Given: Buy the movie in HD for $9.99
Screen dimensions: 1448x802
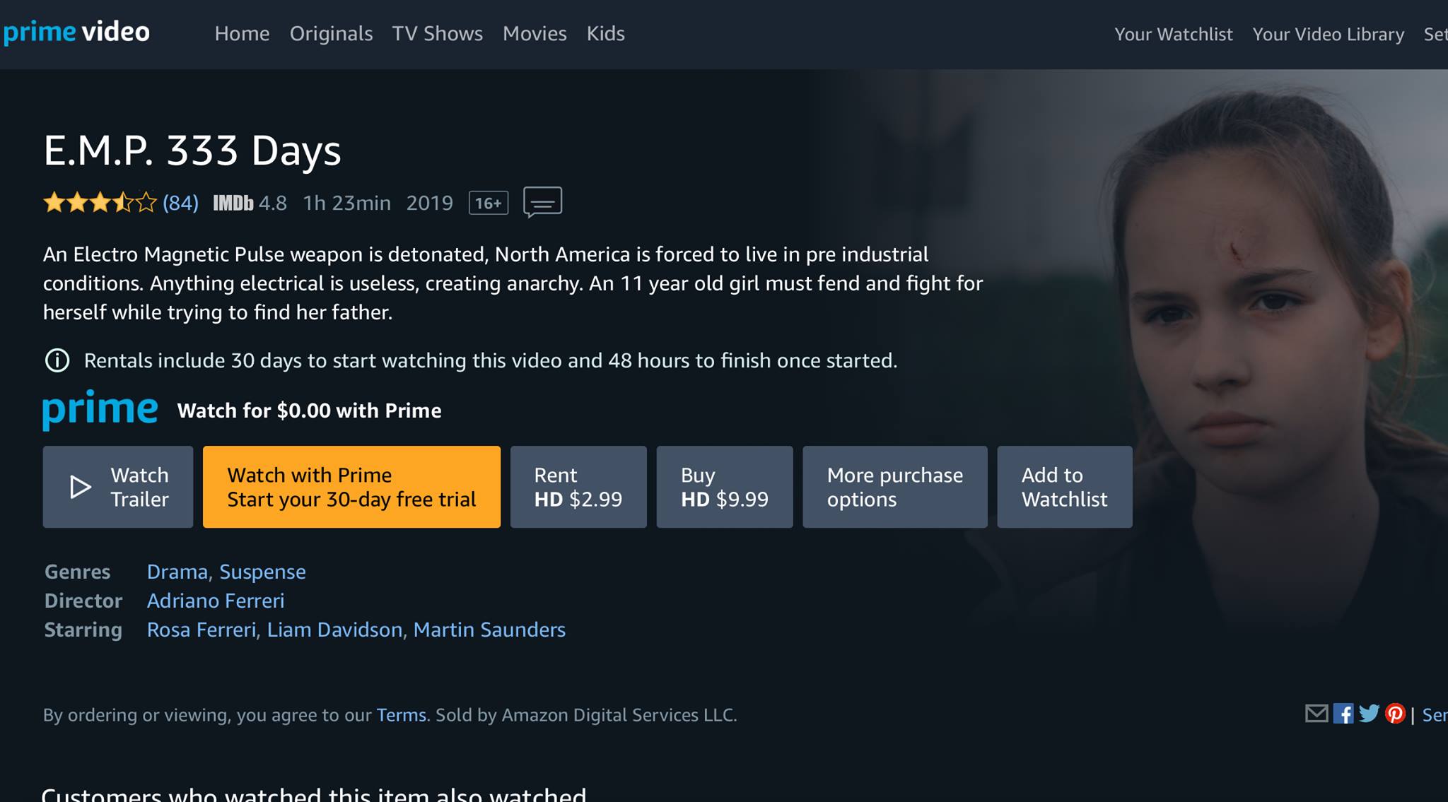Looking at the screenshot, I should 725,487.
